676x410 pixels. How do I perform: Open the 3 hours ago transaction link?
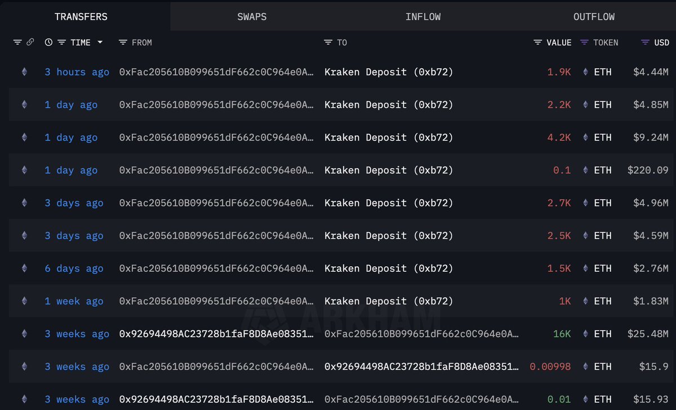77,72
